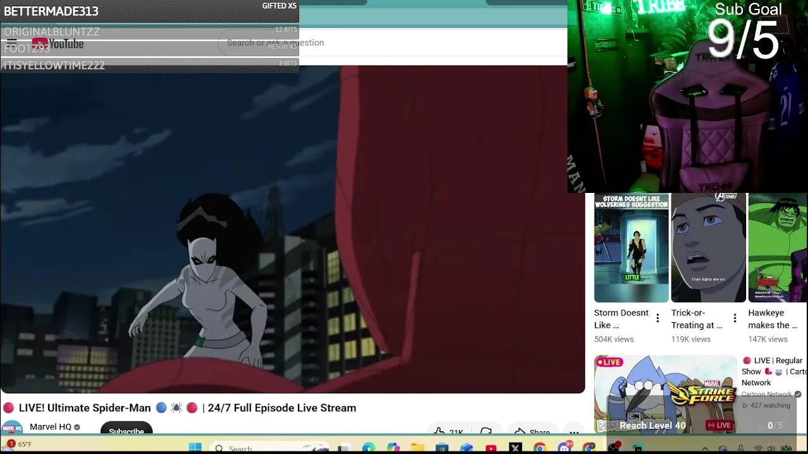The height and width of the screenshot is (454, 808).
Task: Open the Regular Show live stream thumbnail
Action: tap(665, 394)
